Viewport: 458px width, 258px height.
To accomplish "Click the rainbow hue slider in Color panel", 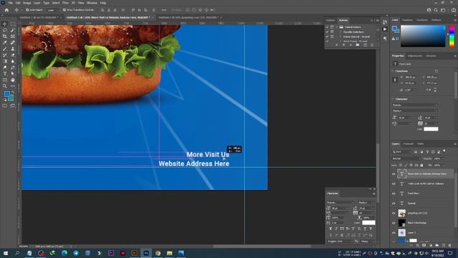I will pyautogui.click(x=452, y=37).
